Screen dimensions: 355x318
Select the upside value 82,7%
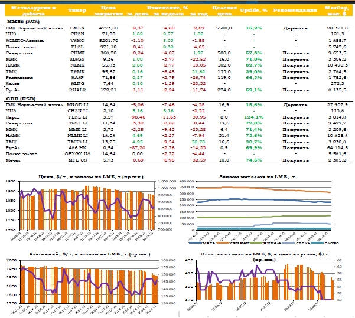(x=254, y=65)
